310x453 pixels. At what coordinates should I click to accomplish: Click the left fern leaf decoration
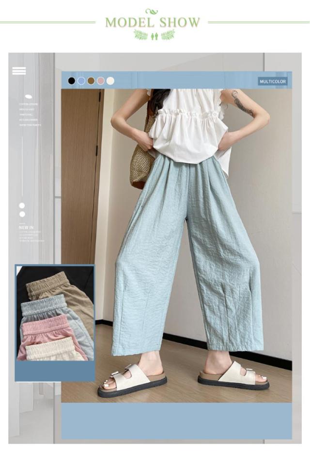coord(140,35)
